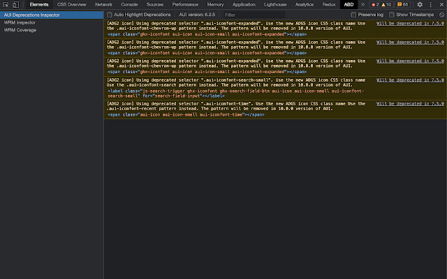The width and height of the screenshot is (447, 279).
Task: Select the aui-iconfont-time deprecation message
Action: [236, 106]
